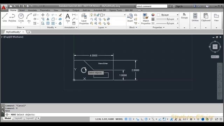Open the Clipboard panel button
The width and height of the screenshot is (224, 126).
coord(206,17)
